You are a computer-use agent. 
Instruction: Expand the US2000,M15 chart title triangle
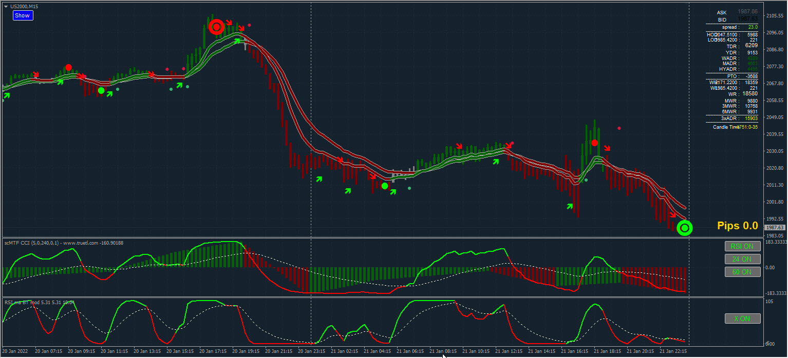(x=6, y=6)
